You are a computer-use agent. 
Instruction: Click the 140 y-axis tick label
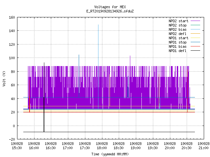point(12,31)
